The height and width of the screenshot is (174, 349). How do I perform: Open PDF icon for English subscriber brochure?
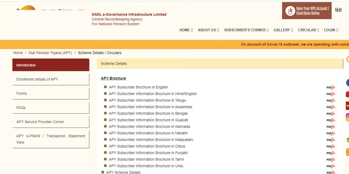[x=331, y=87]
